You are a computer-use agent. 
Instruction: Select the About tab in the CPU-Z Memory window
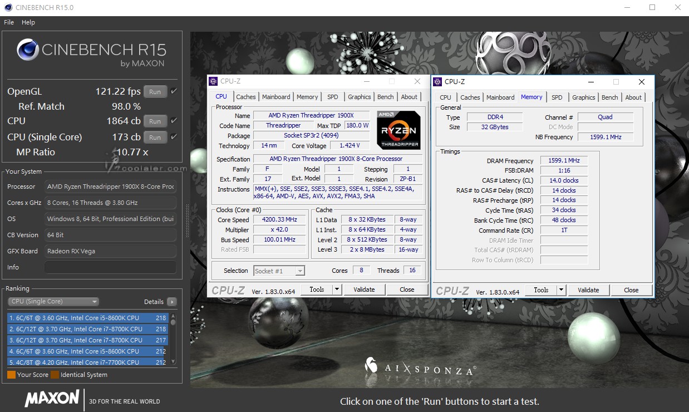tap(633, 97)
